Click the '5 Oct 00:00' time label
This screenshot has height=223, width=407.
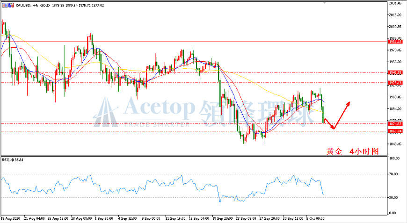coord(315,219)
